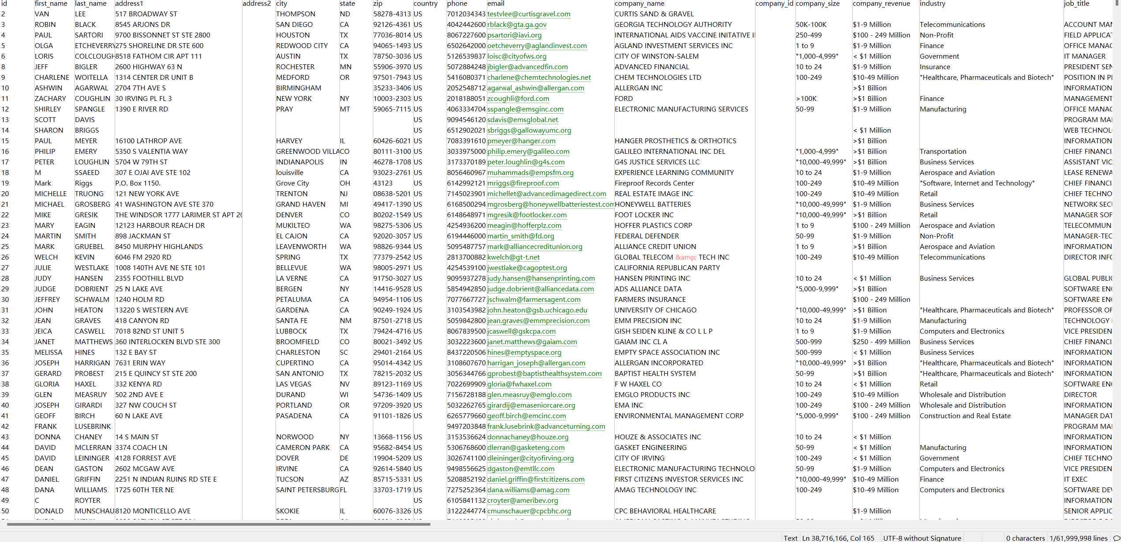Open the rblack@gta.ga.gov email link
The height and width of the screenshot is (542, 1121).
517,25
